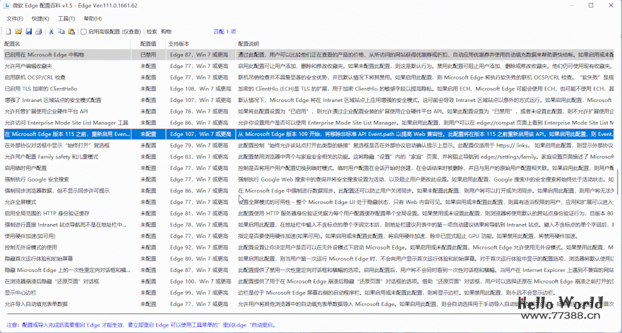Select the 启用临时用户配置 row

26,168
